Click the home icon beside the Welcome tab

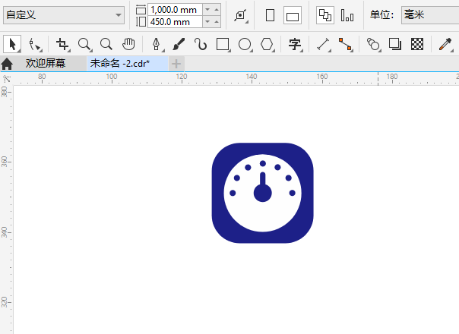[x=7, y=64]
